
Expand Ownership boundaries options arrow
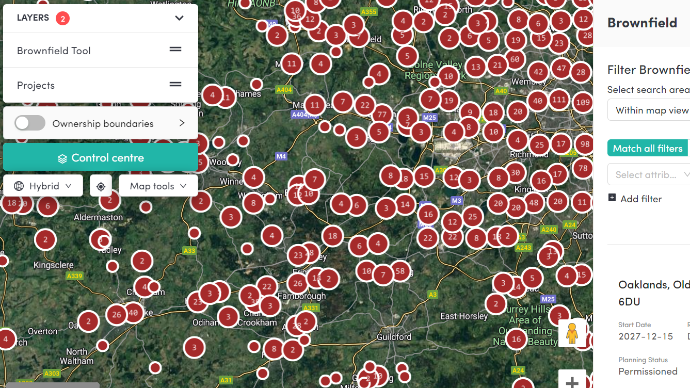[182, 123]
